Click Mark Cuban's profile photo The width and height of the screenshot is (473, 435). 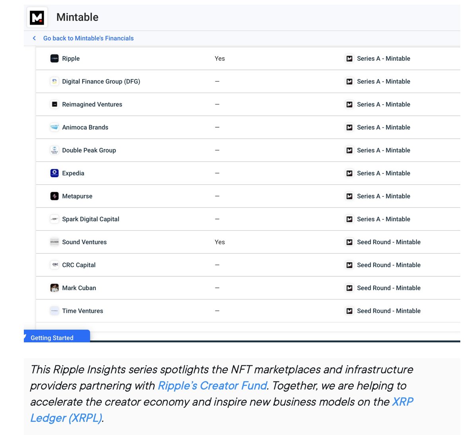(54, 288)
